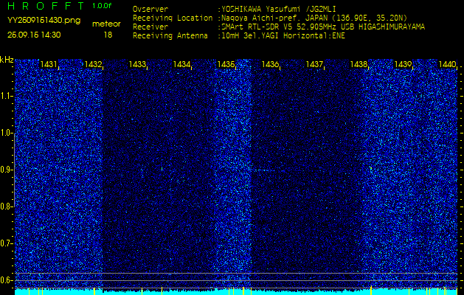
Task: Click the 'Ovserver' field label
Action: 150,9
